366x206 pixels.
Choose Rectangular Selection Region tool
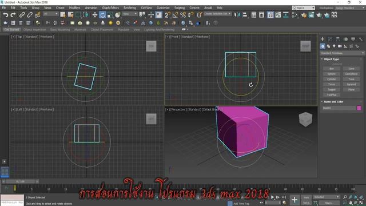point(78,15)
